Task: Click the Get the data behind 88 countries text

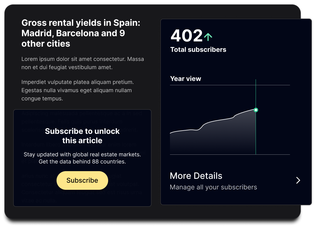Action: 82,162
